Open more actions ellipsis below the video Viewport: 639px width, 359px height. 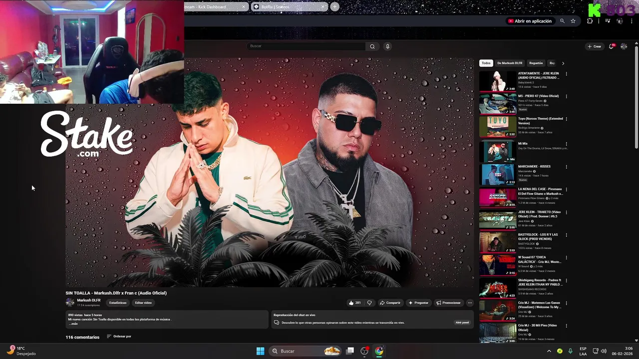click(470, 303)
